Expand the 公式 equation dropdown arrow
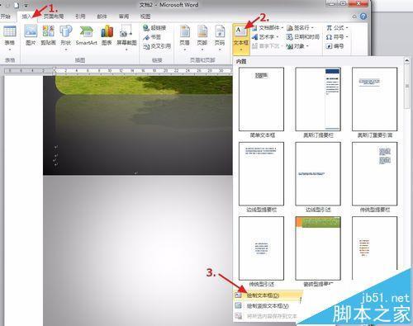The height and width of the screenshot is (326, 413). [x=347, y=28]
